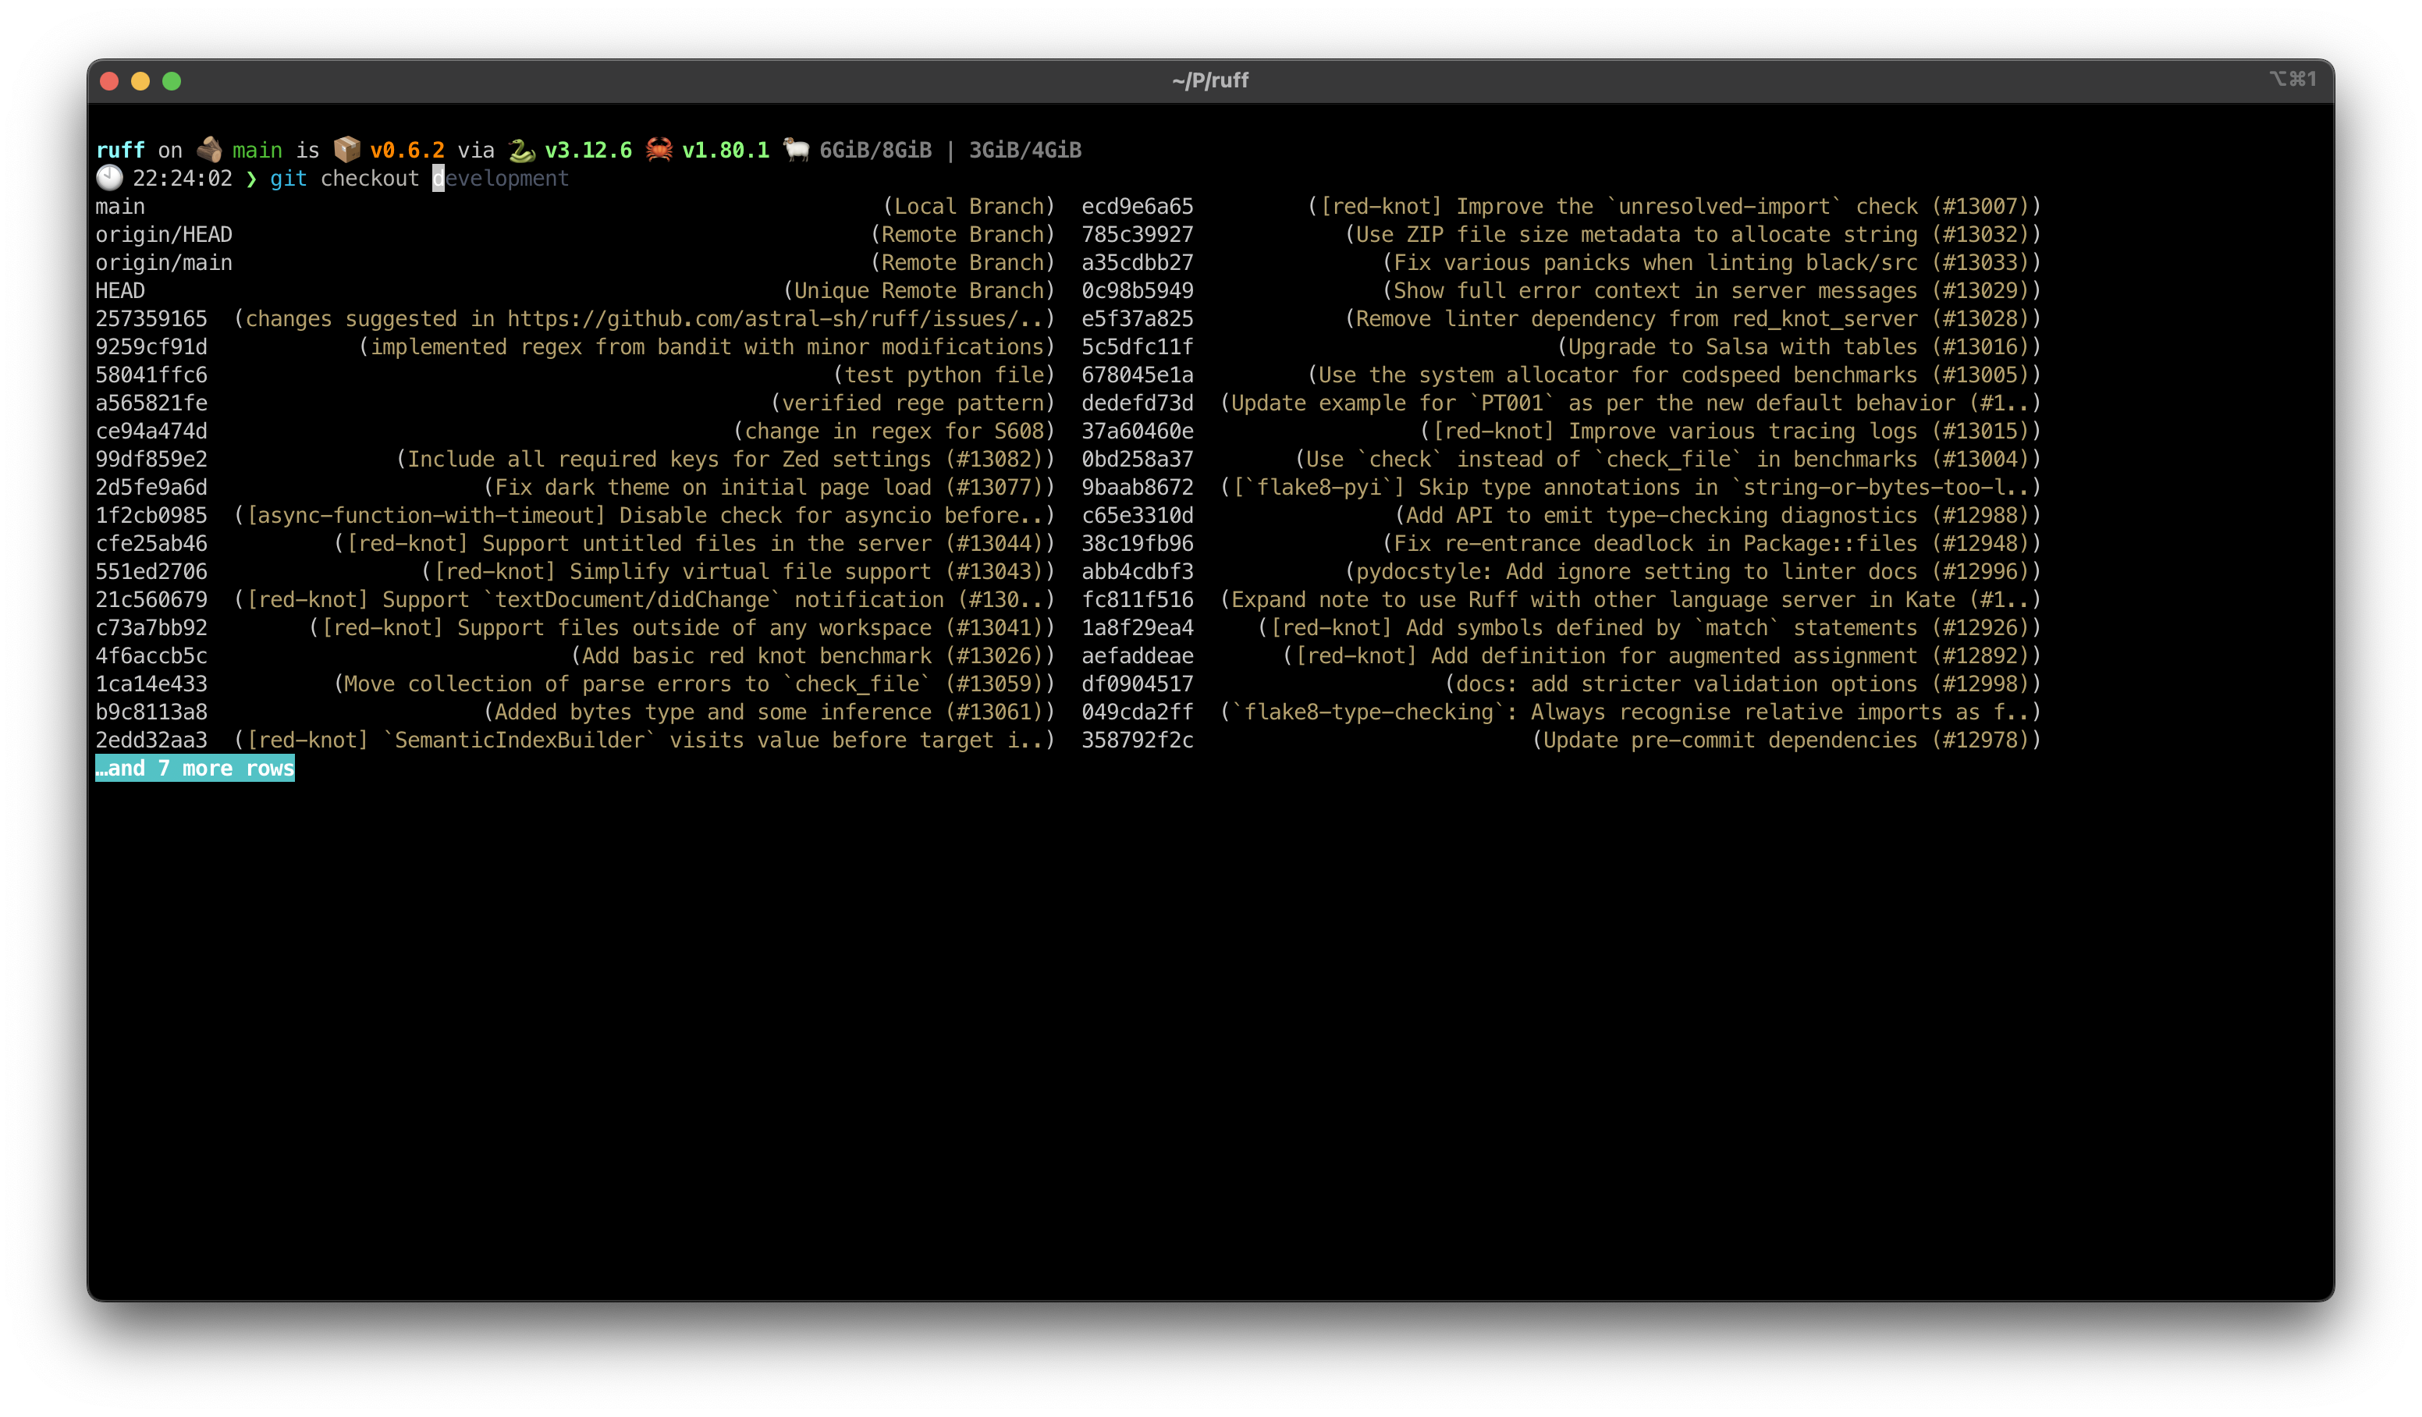Image resolution: width=2422 pixels, height=1417 pixels.
Task: Click commit 358792f2c pre-commit dependencies entry
Action: coord(1137,740)
